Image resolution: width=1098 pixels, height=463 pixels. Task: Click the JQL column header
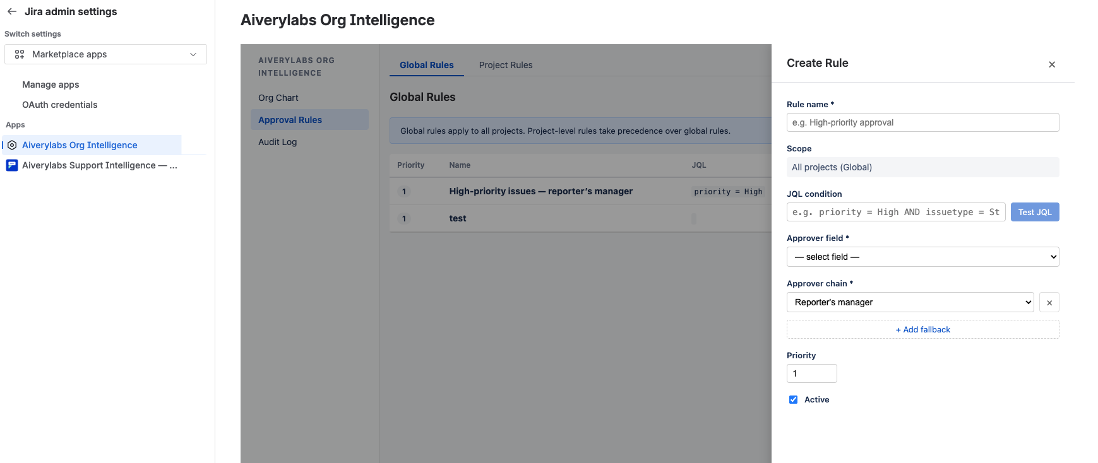click(698, 165)
